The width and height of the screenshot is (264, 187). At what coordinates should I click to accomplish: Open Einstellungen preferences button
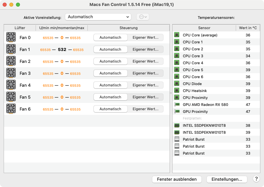coord(227,179)
